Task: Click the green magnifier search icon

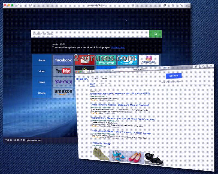Action: coord(156,33)
